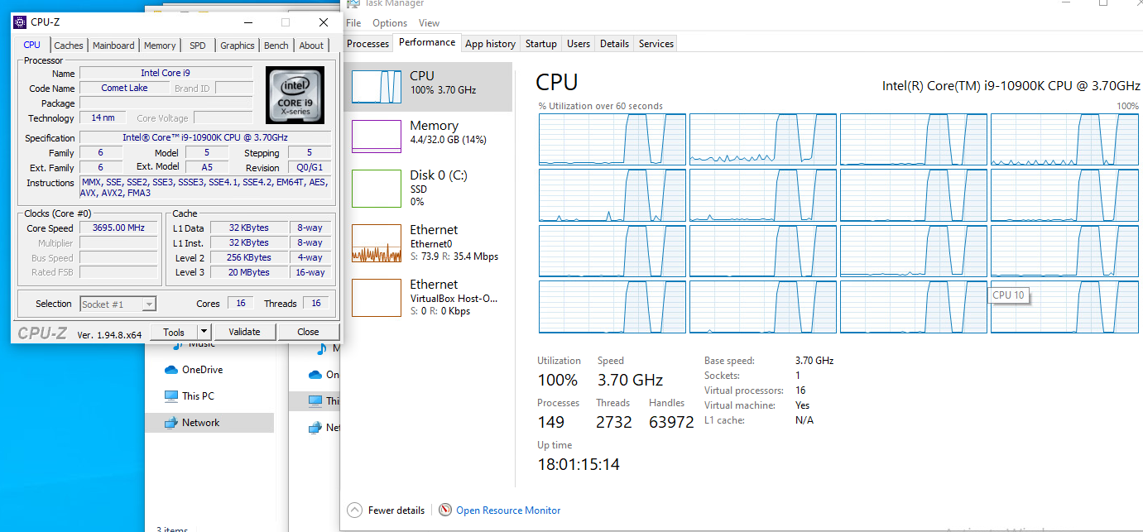Click the Instructions list in CPU-Z
1143x532 pixels.
click(205, 188)
